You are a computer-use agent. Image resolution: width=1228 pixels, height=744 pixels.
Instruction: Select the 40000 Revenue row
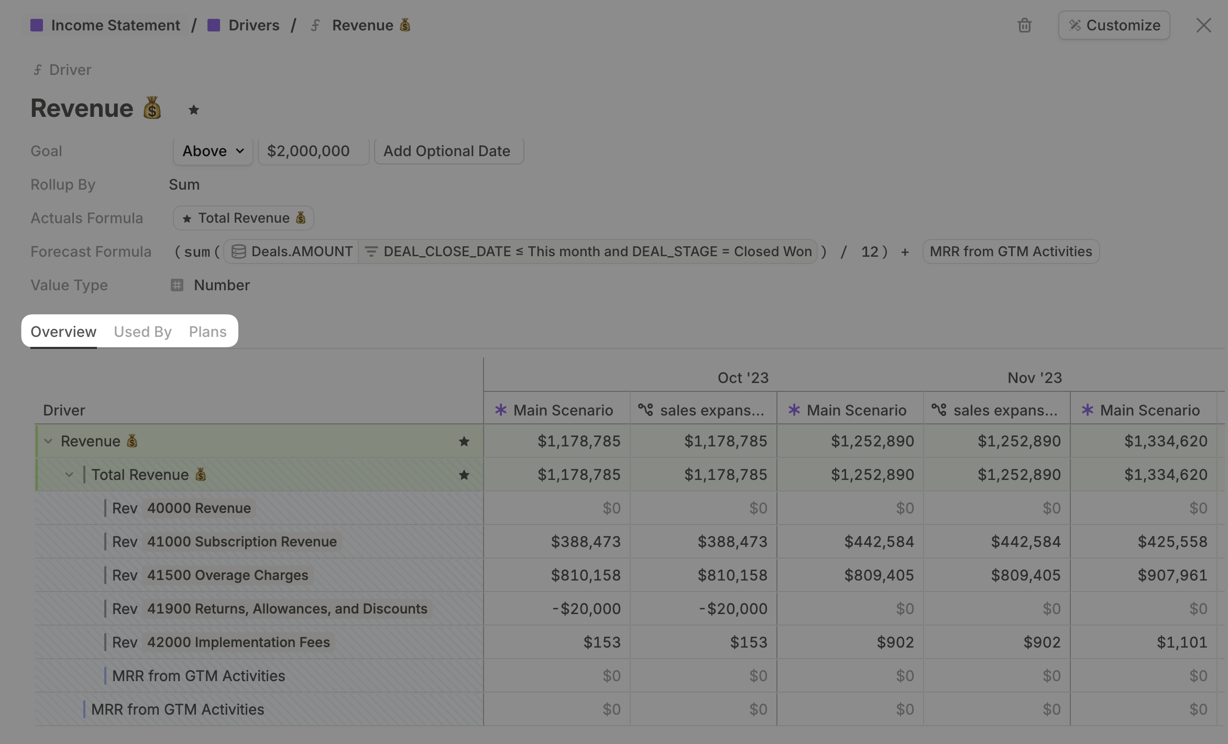pyautogui.click(x=259, y=508)
